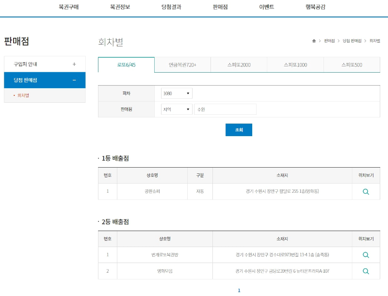Image resolution: width=388 pixels, height=296 pixels.
Task: Open the 복권구매 menu
Action: click(68, 7)
